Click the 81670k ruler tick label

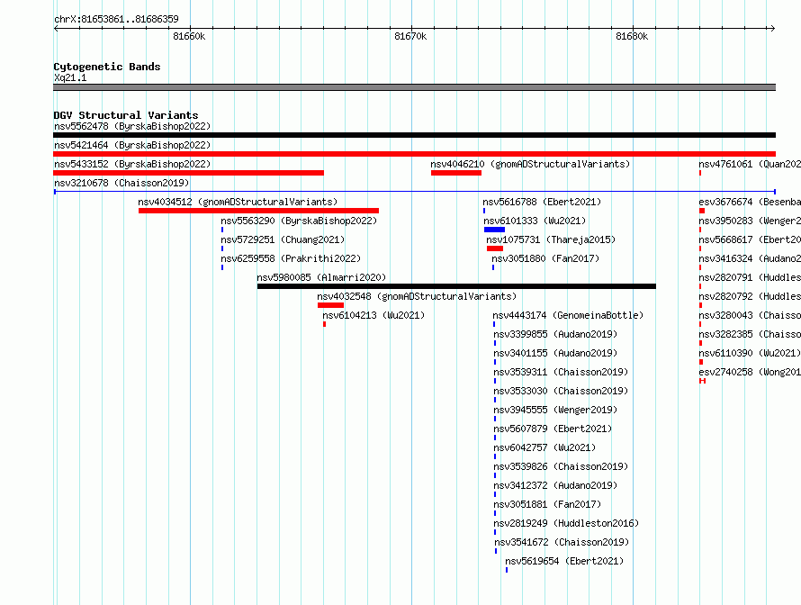(x=410, y=36)
